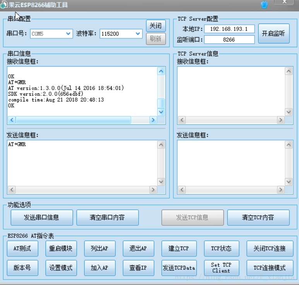Click the blue shirt skin icon in title bar

coord(264,5)
